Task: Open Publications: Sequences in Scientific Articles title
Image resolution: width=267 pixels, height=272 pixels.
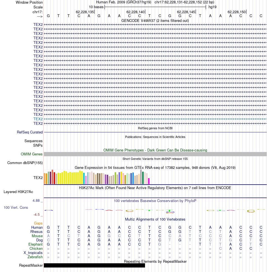Action: pos(155,137)
